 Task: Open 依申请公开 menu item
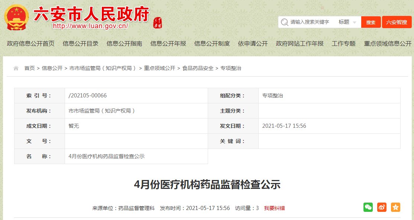(253, 44)
